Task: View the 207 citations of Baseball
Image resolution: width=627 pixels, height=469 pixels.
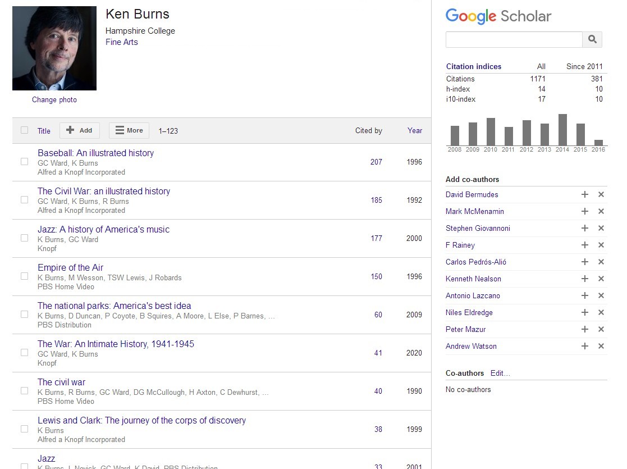Action: (376, 162)
